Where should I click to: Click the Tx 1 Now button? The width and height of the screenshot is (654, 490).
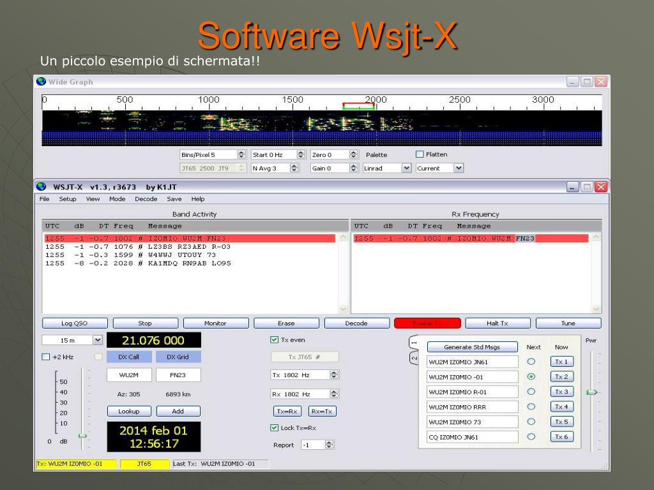561,362
